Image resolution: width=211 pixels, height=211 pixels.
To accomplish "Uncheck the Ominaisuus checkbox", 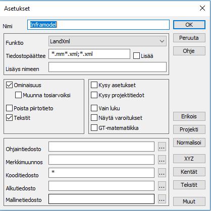I will point(9,85).
